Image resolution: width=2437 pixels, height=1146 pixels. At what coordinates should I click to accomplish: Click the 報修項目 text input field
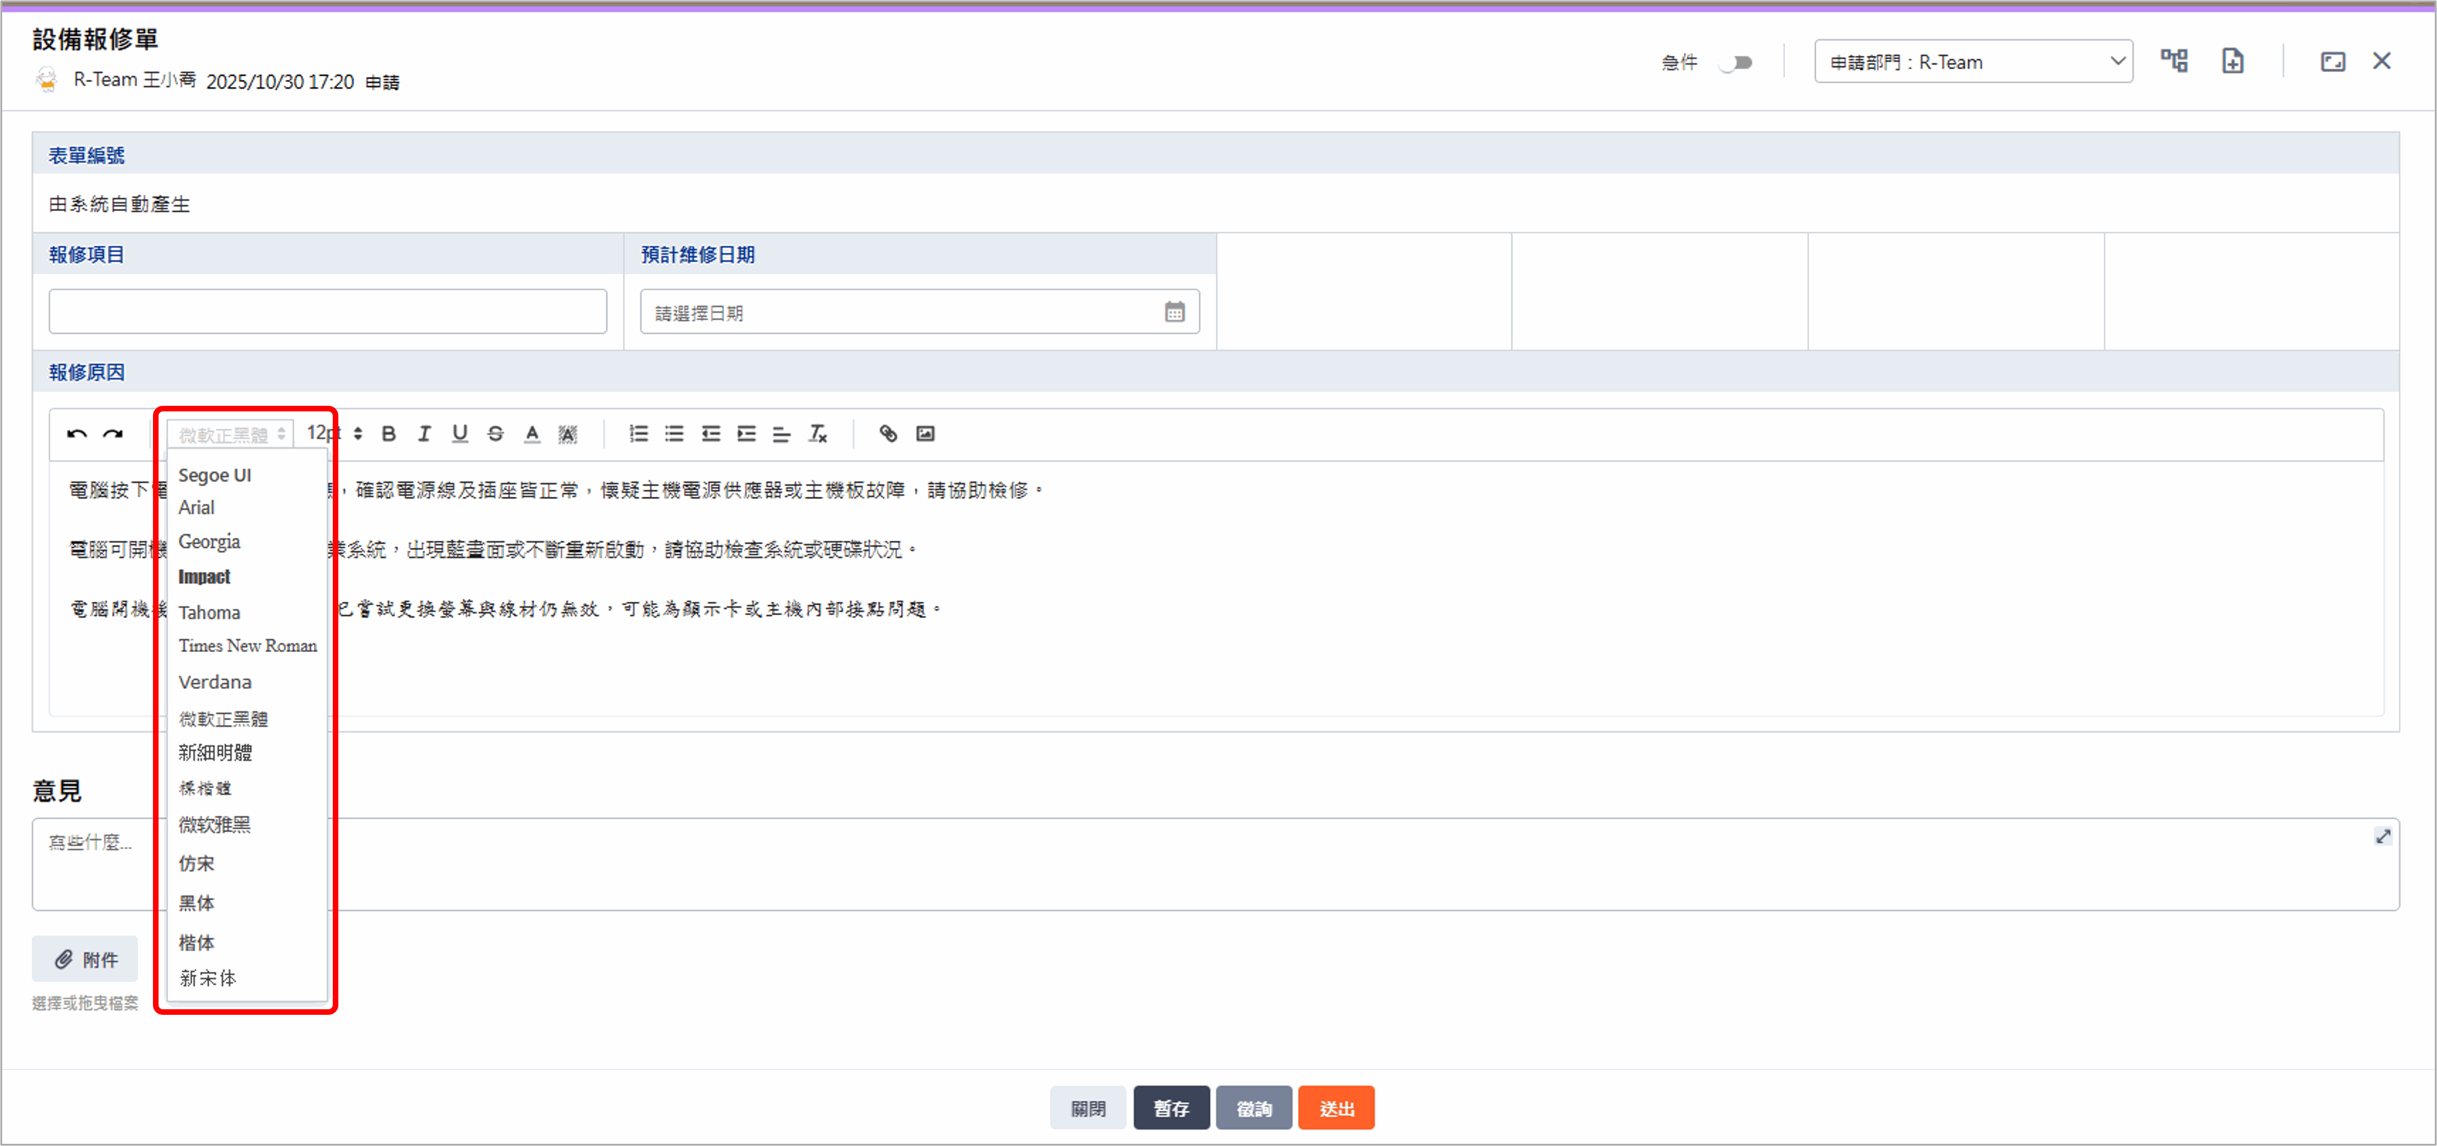(327, 312)
